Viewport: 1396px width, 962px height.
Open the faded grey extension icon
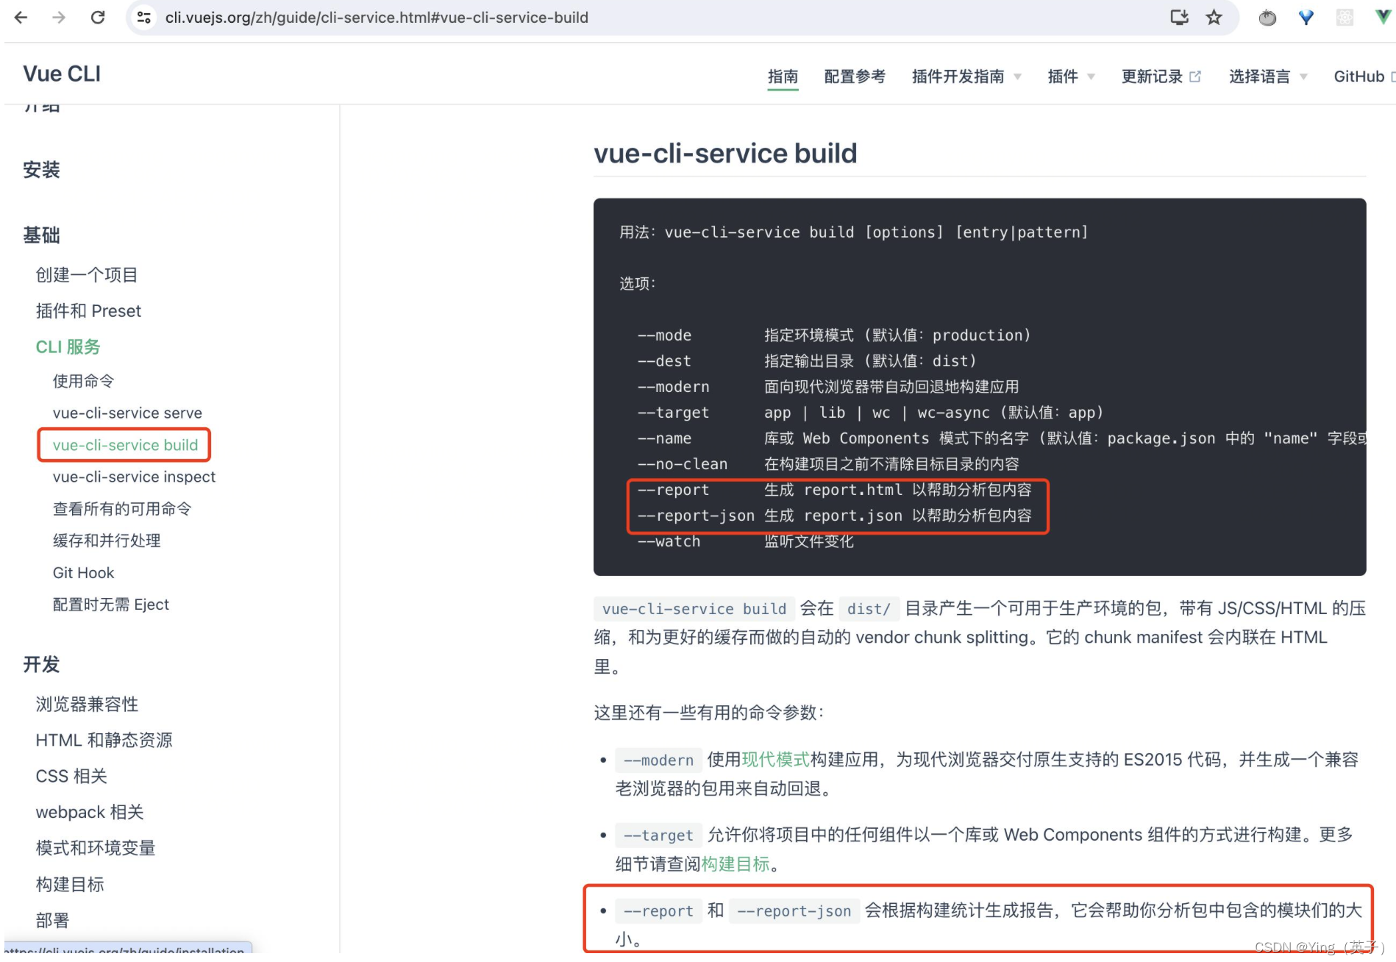(1345, 17)
